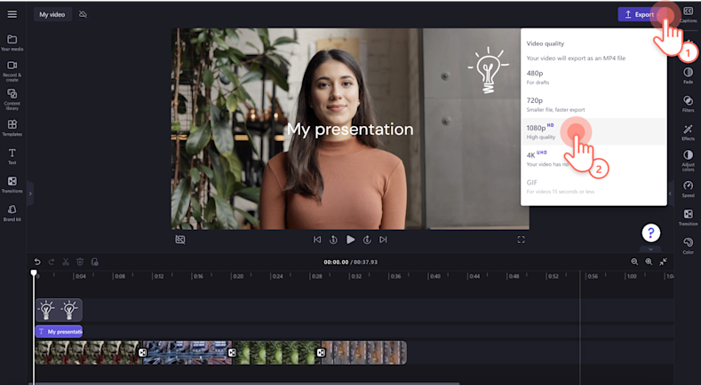
Task: Select 720p smaller file quality
Action: point(593,105)
